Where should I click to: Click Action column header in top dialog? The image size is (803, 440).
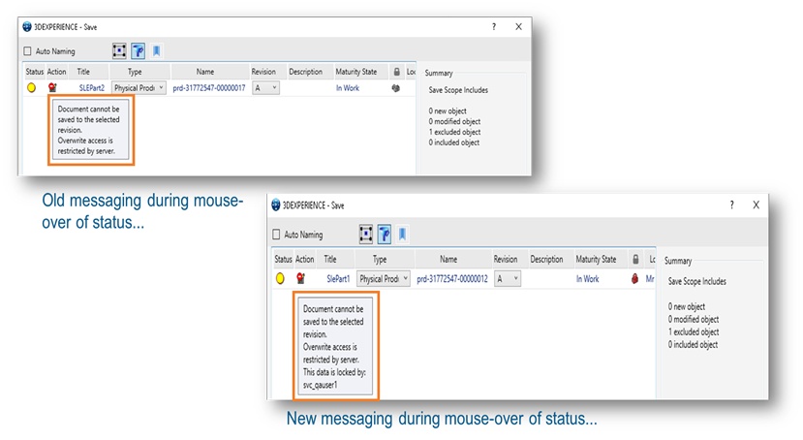(x=56, y=72)
